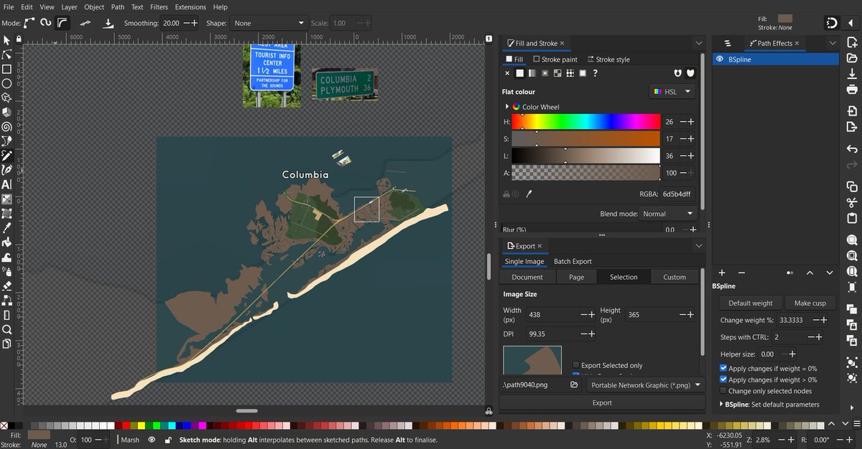Select the Node editing tool

[x=6, y=55]
